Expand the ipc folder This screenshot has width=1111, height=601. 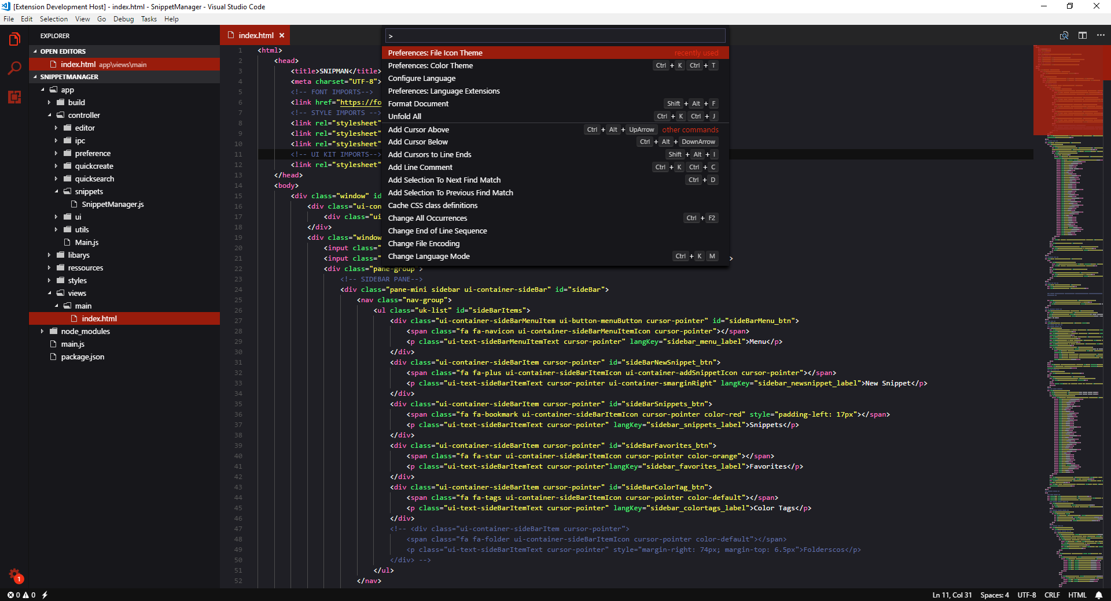[x=124, y=140]
